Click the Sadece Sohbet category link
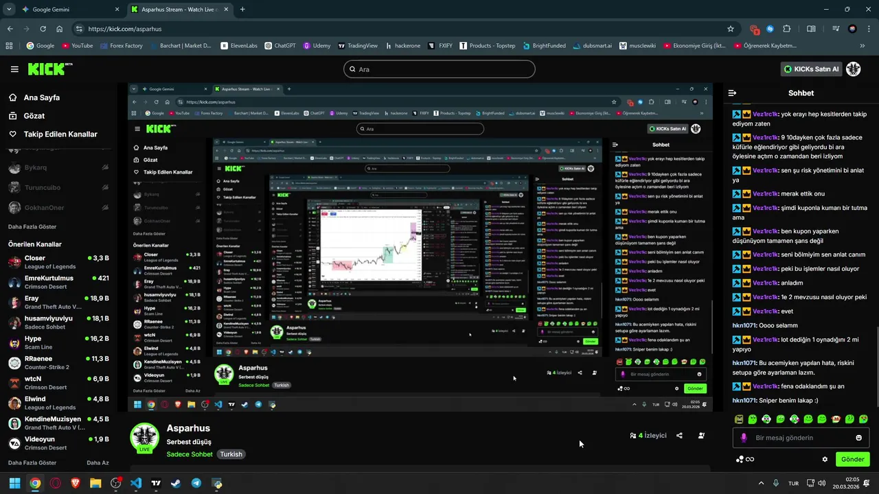Image resolution: width=879 pixels, height=494 pixels. (x=190, y=454)
